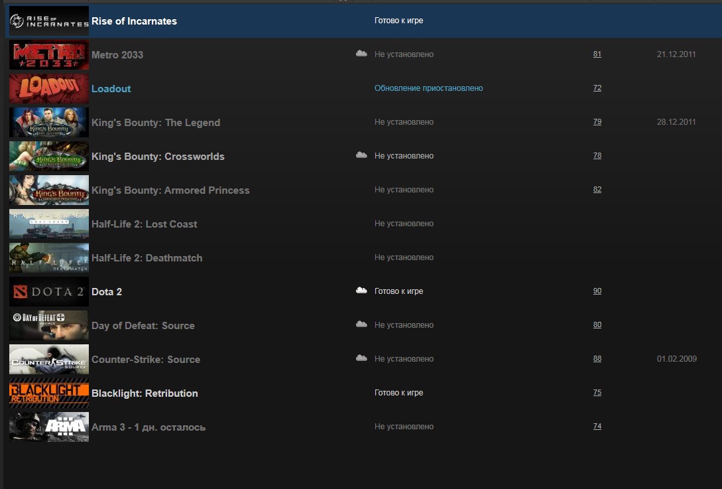Select King's Bounty: Armored Princess title
Screen dimensions: 722x489
(170, 190)
